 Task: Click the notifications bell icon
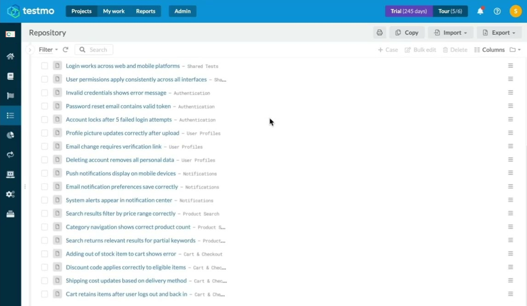point(480,11)
